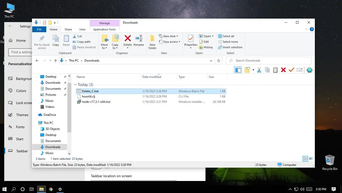This screenshot has width=342, height=193.
Task: Go back with the Explorer back arrow
Action: pos(37,61)
